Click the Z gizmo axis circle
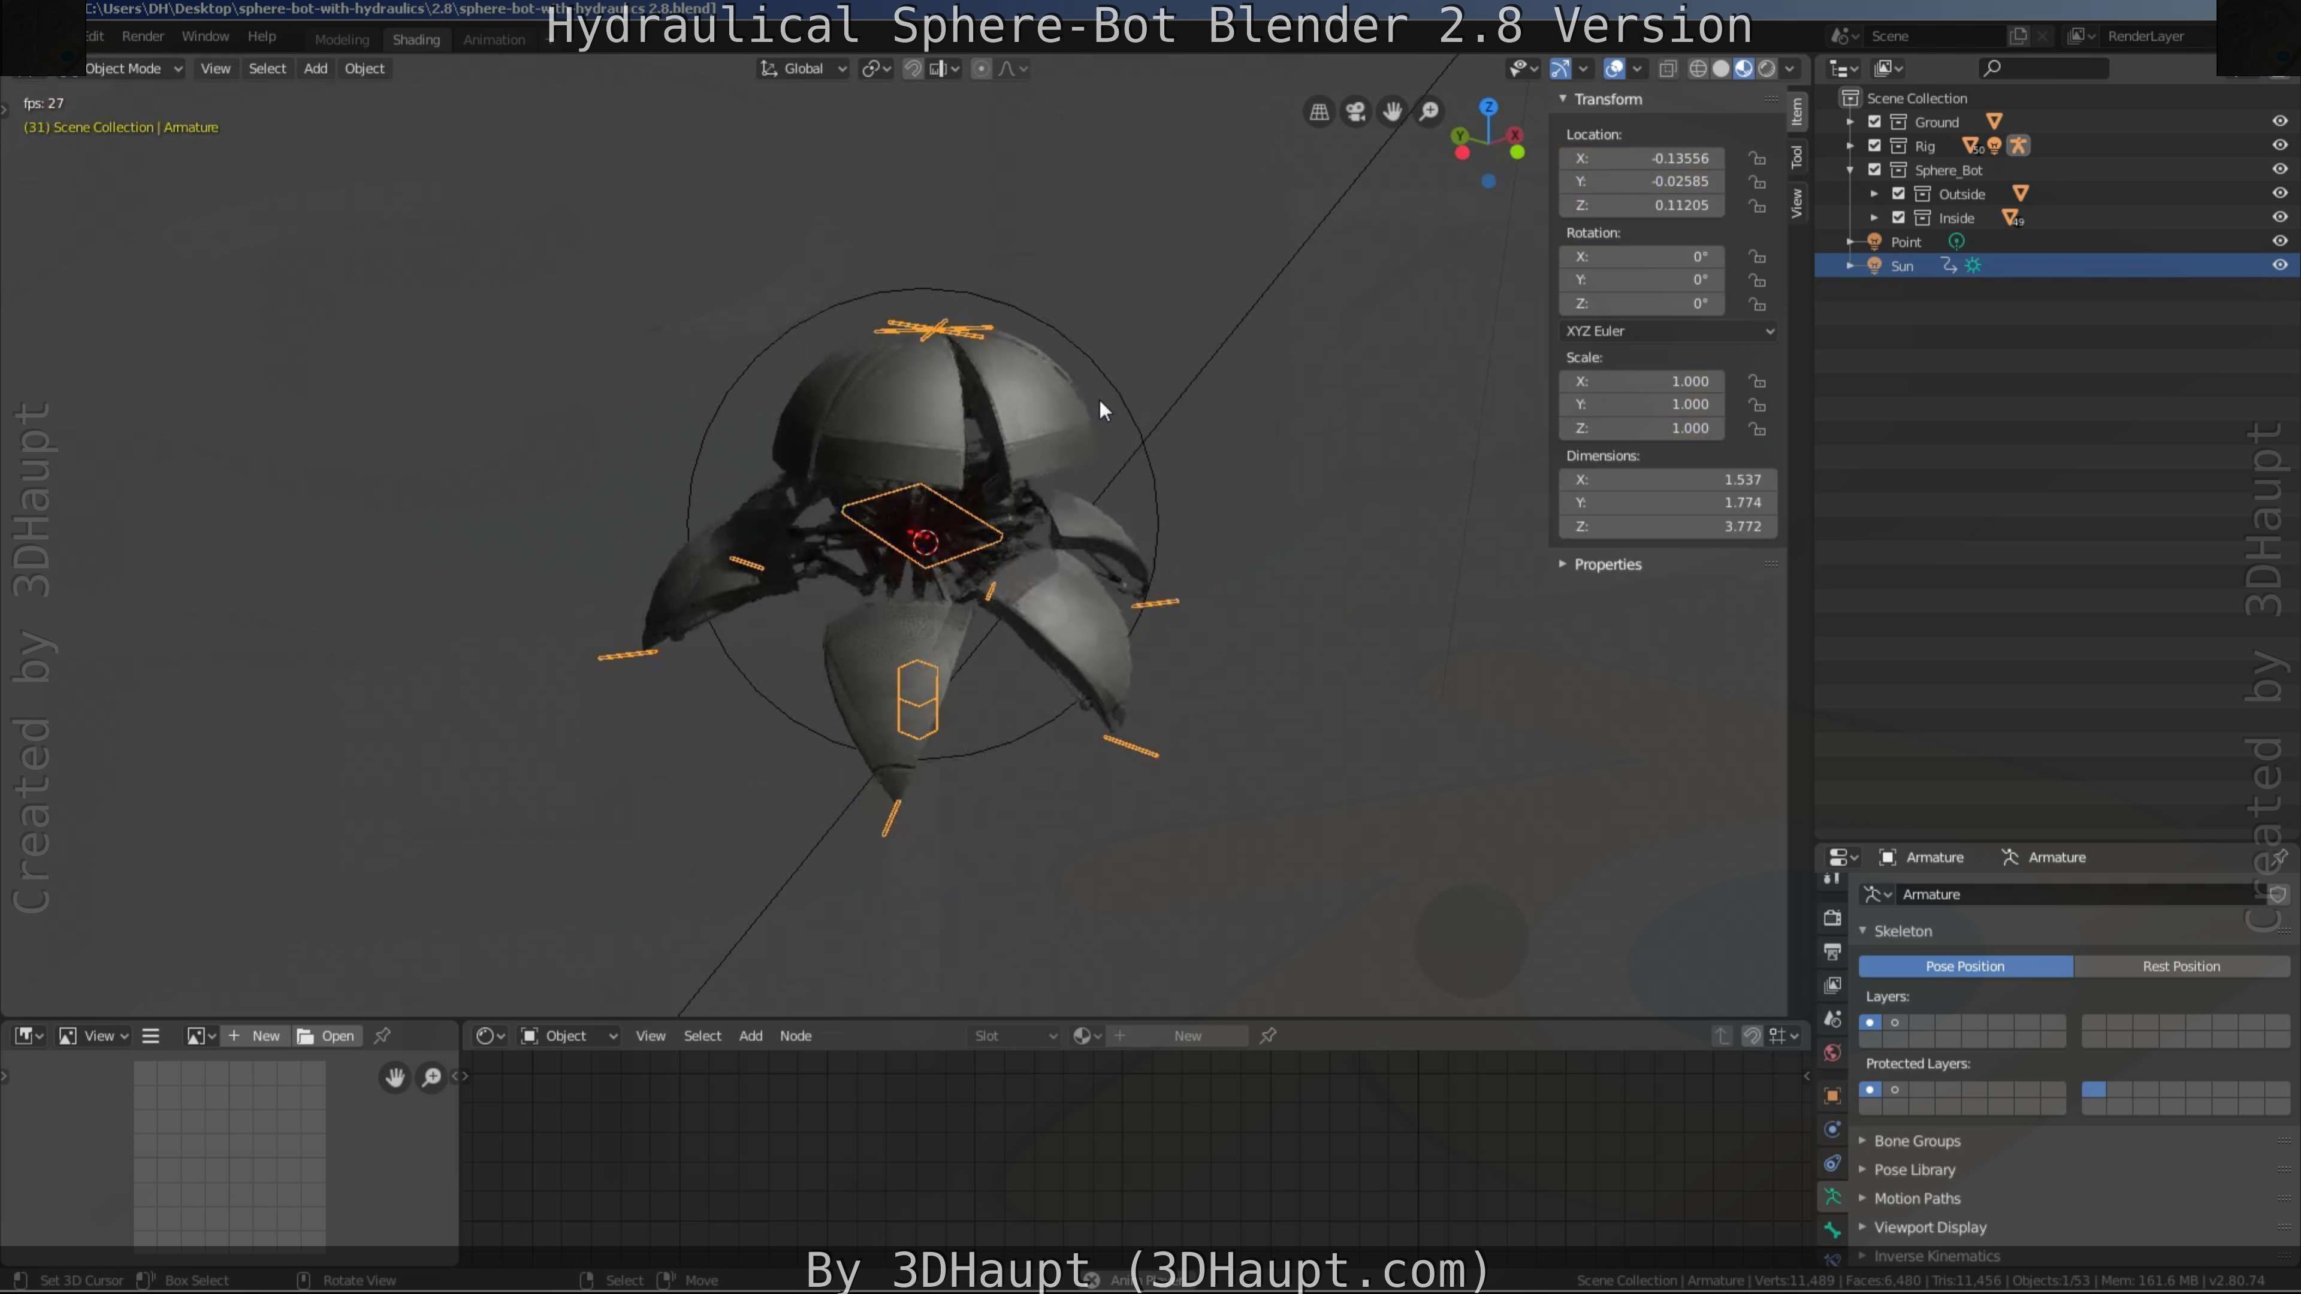 (x=1488, y=106)
